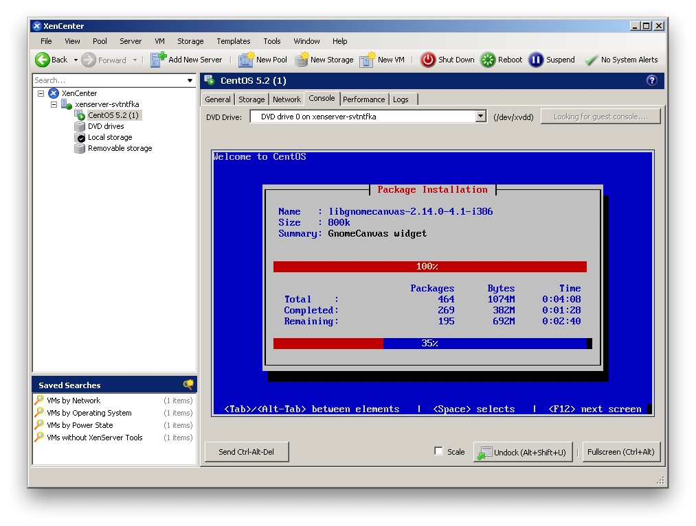Enable the Scale checkbox
Viewport: 696px width, 526px height.
438,451
